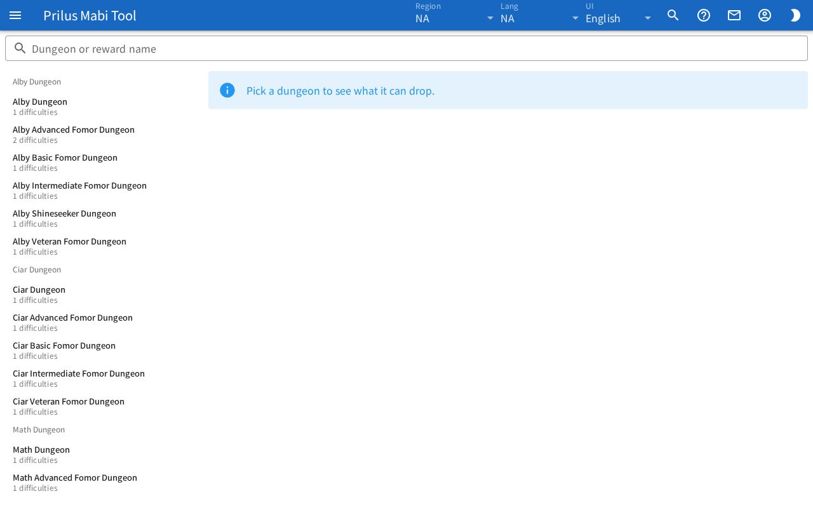Click the 'Ciar Dungeon' group header
Screen dimensions: 813x508
pyautogui.click(x=37, y=270)
